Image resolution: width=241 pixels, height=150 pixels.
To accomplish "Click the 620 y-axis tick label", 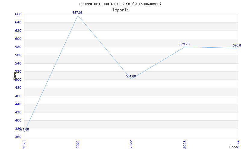I will pyautogui.click(x=18, y=31).
